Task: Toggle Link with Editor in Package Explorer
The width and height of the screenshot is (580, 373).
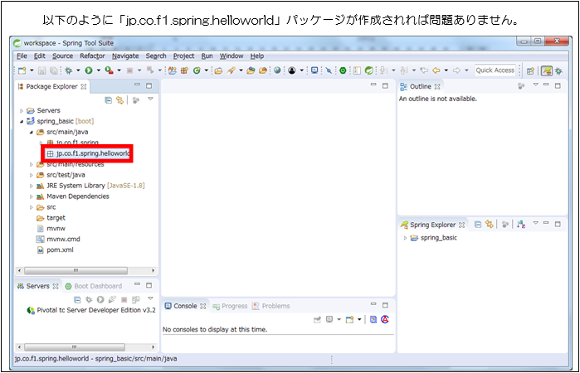Action: tap(120, 99)
